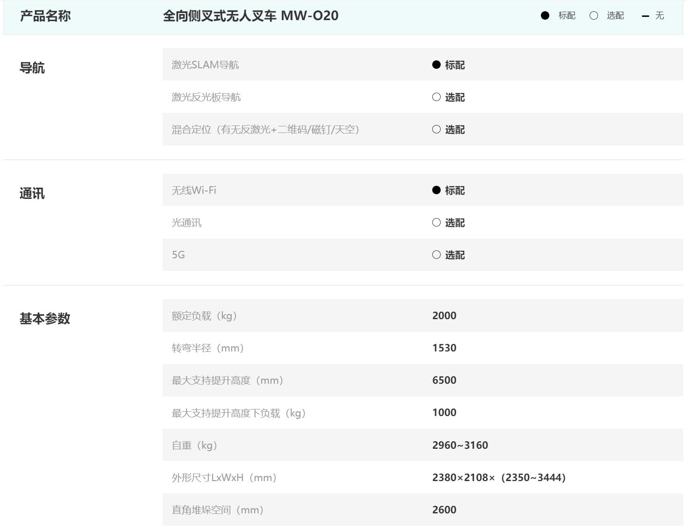Click the 额定负载 value 2000
The image size is (687, 526).
(444, 315)
